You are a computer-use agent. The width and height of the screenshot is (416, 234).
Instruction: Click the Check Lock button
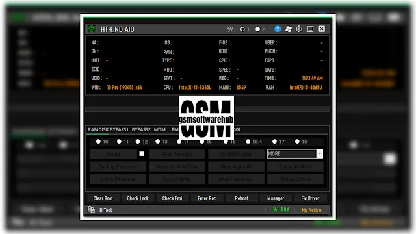138,198
